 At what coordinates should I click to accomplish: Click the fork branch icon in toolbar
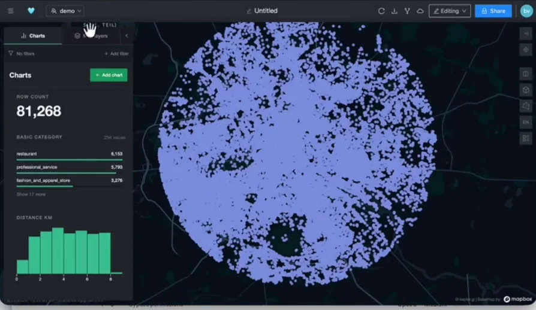407,11
